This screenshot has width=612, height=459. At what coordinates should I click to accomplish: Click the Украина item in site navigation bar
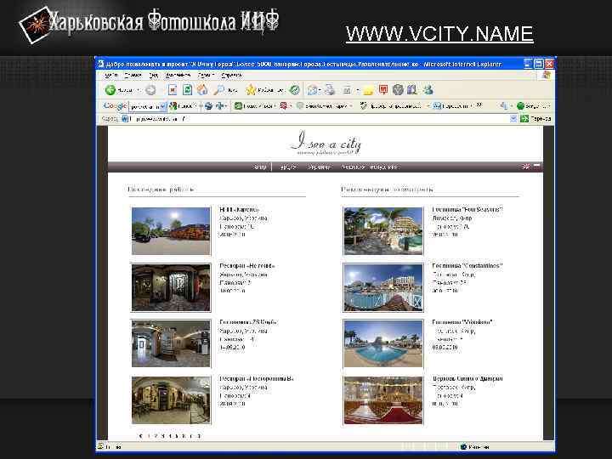tap(319, 167)
